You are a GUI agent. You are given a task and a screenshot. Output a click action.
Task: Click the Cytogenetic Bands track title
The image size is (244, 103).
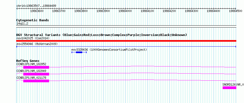[33, 20]
